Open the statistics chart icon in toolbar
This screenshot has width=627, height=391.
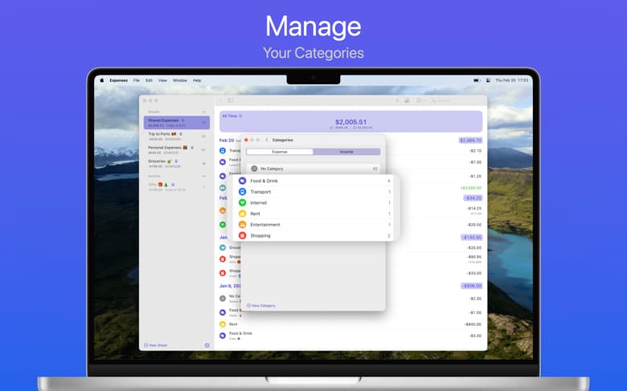coord(407,100)
